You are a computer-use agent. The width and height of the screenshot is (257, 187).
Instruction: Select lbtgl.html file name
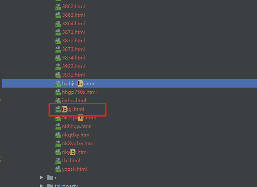pyautogui.click(x=73, y=109)
